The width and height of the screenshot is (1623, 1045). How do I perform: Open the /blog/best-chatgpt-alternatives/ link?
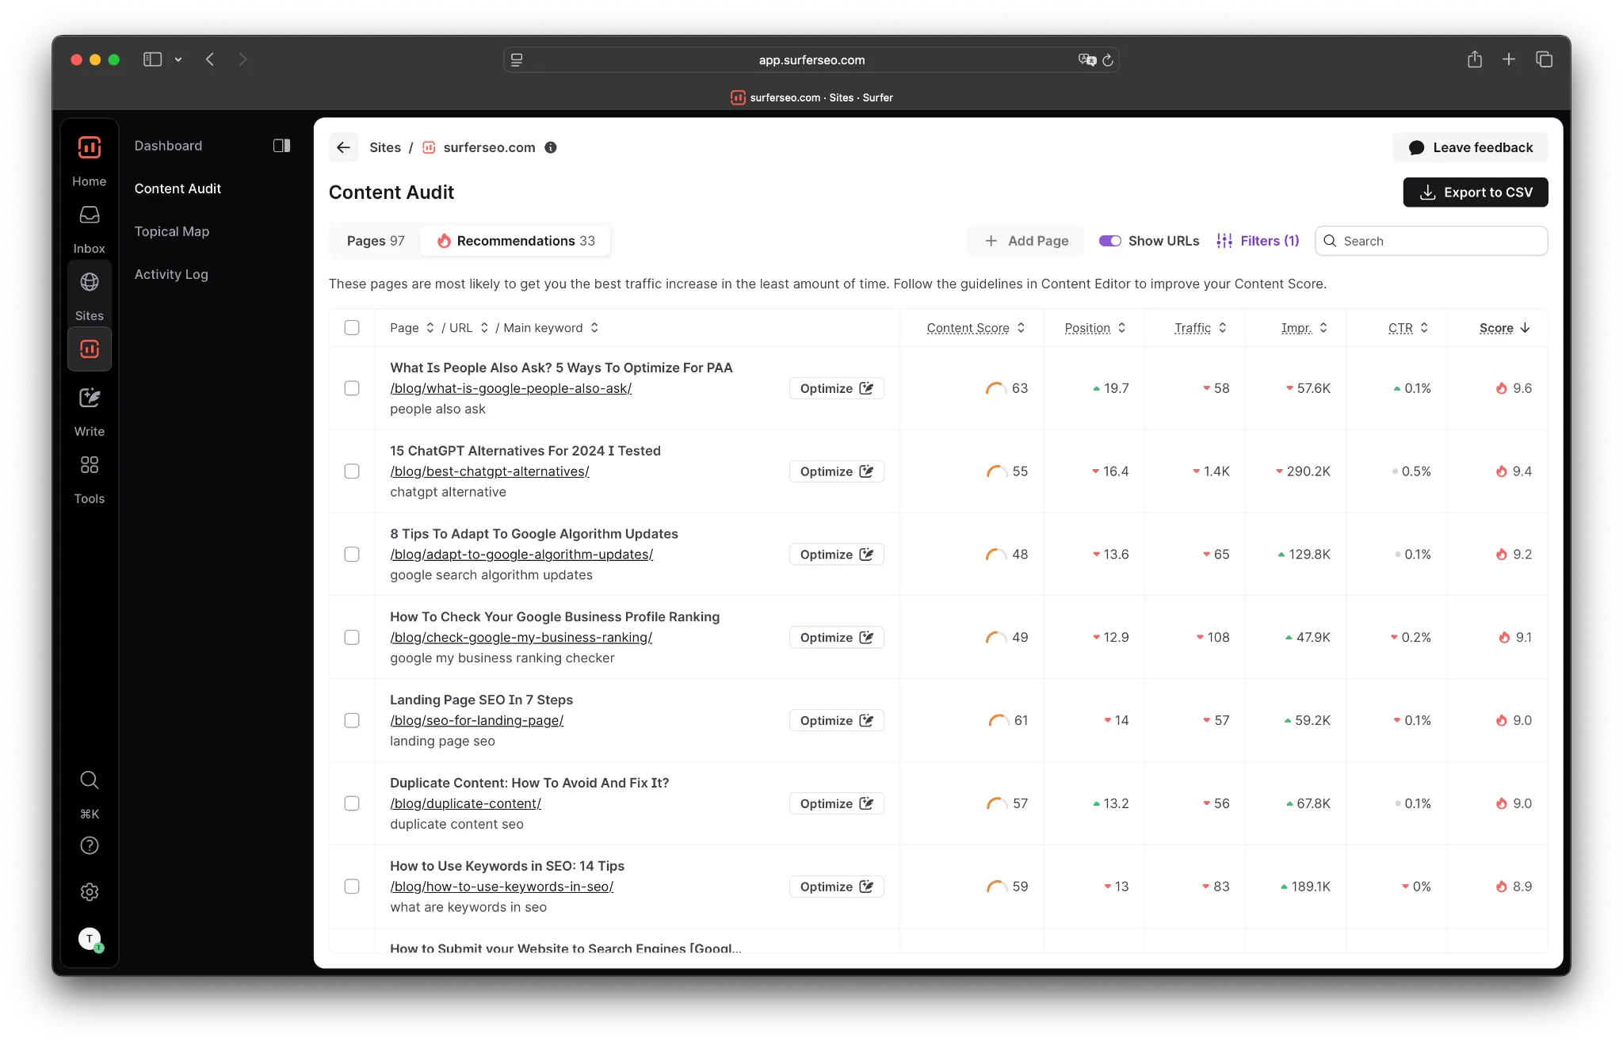489,471
